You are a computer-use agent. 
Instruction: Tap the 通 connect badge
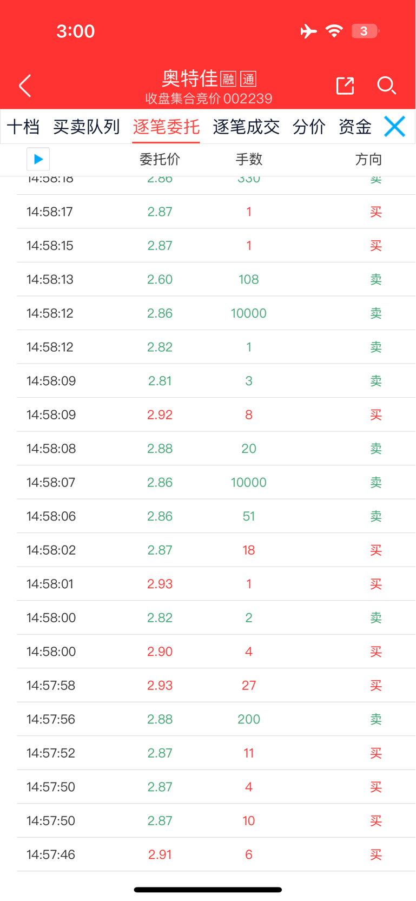tap(248, 80)
